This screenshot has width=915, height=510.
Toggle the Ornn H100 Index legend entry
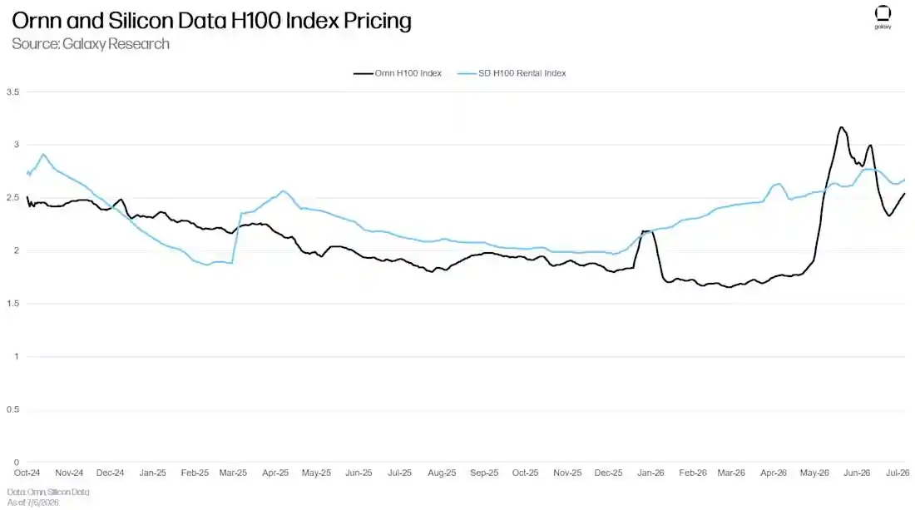(398, 73)
